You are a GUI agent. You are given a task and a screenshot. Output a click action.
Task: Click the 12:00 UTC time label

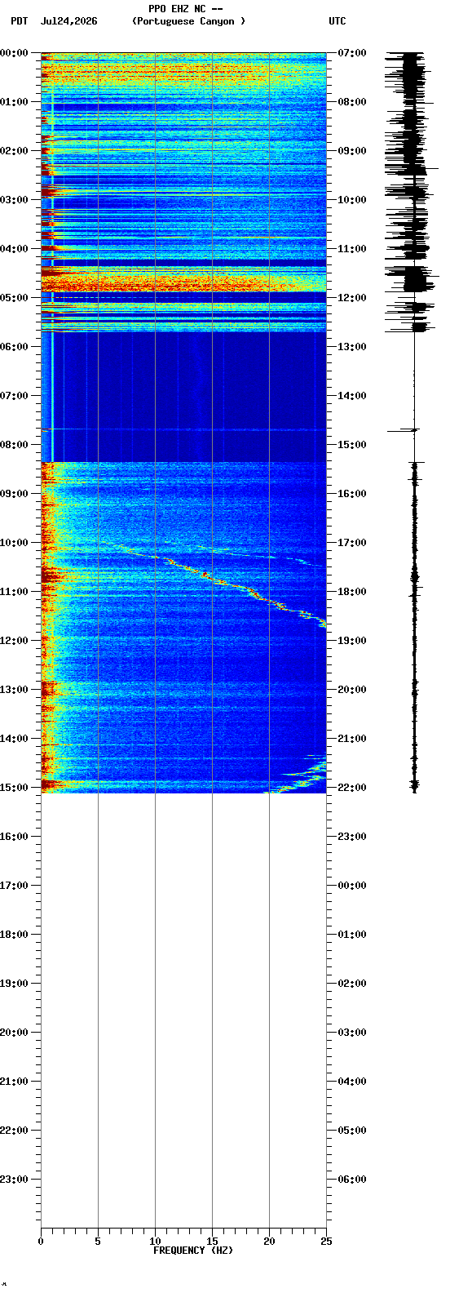351,298
